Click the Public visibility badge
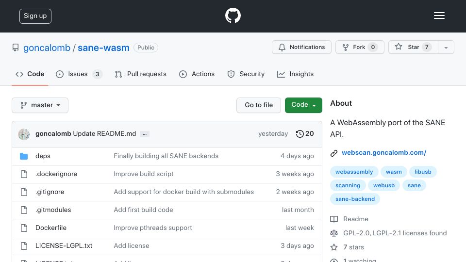Image resolution: width=466 pixels, height=262 pixels. (146, 48)
